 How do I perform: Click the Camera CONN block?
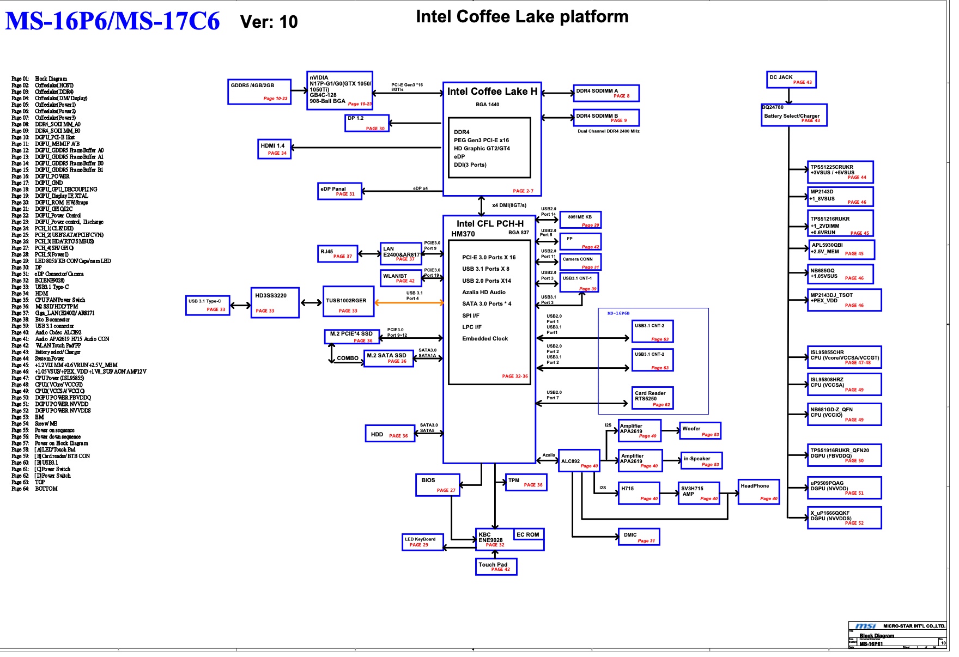coord(580,261)
